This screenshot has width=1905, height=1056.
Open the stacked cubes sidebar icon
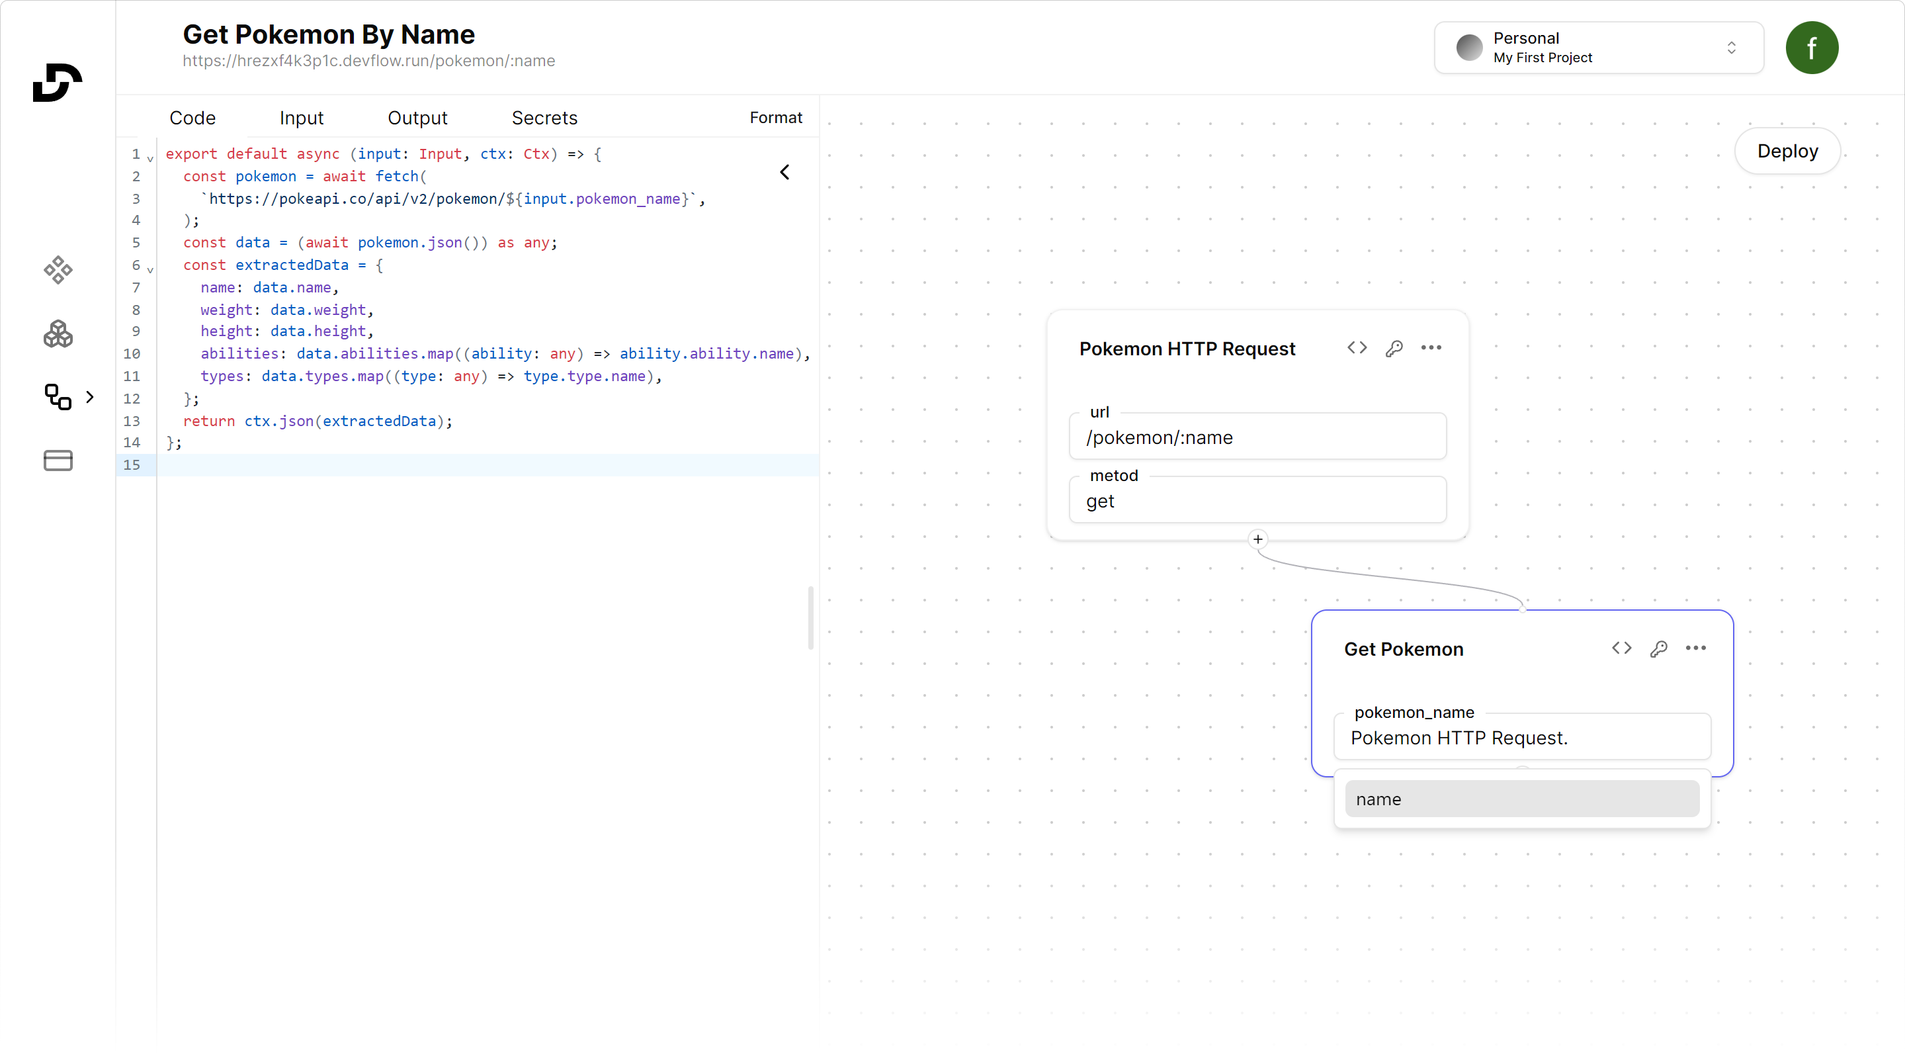(x=58, y=334)
